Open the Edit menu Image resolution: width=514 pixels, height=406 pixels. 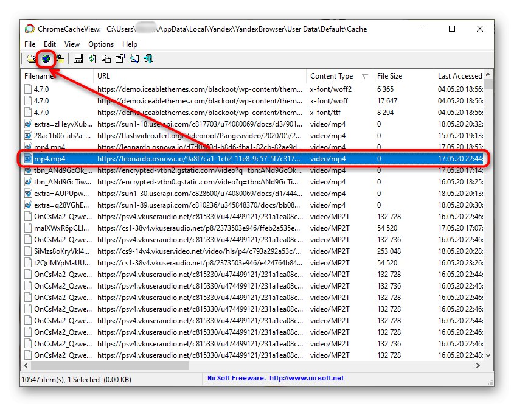pyautogui.click(x=50, y=44)
